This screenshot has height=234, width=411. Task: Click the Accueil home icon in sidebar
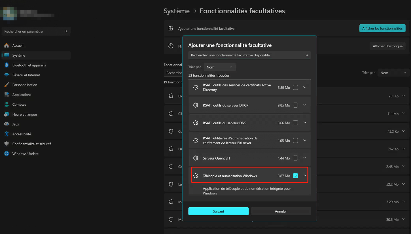(7, 45)
